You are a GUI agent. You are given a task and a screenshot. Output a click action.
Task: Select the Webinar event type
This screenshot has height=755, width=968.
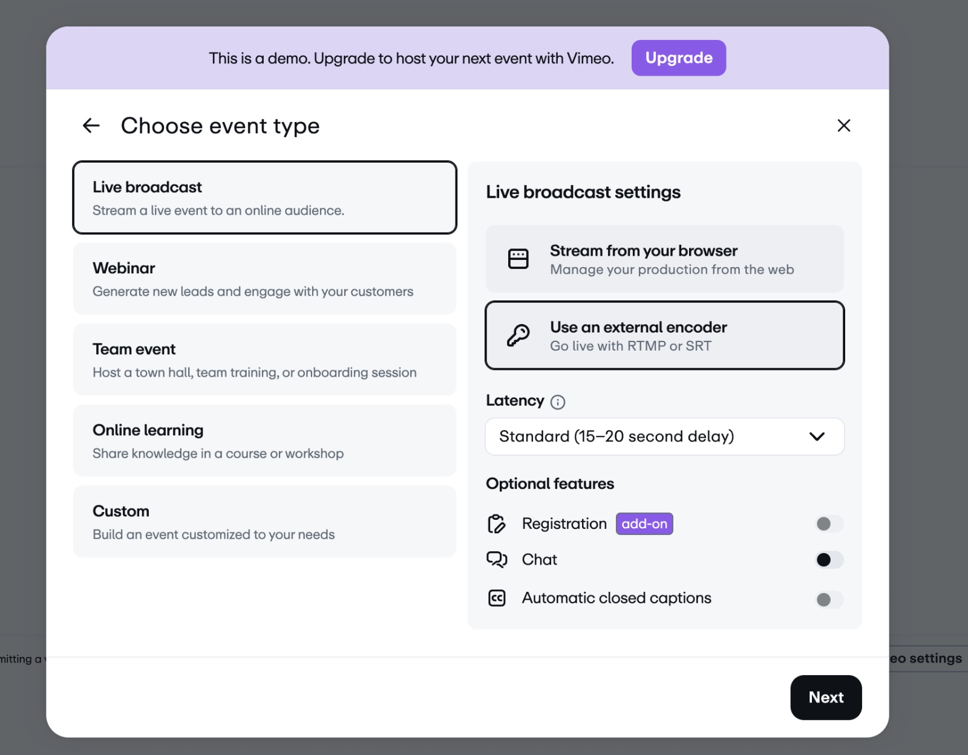point(264,279)
